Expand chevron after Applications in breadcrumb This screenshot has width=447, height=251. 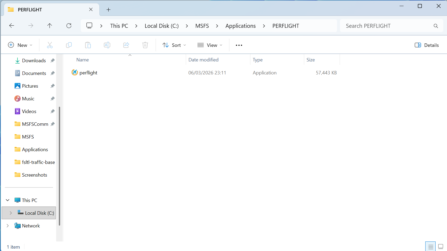(264, 26)
